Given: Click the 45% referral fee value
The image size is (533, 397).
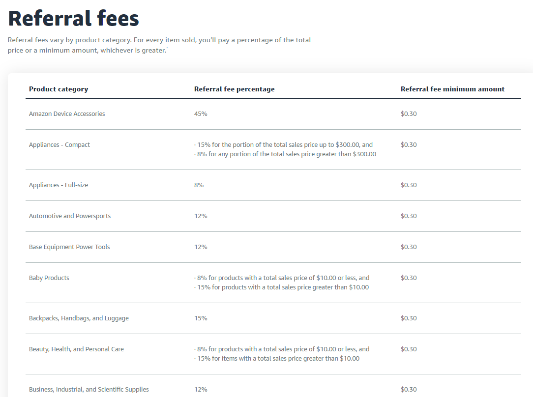Looking at the screenshot, I should point(201,113).
